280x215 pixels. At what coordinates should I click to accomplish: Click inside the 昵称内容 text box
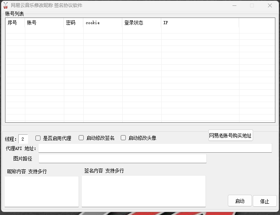[42, 191]
